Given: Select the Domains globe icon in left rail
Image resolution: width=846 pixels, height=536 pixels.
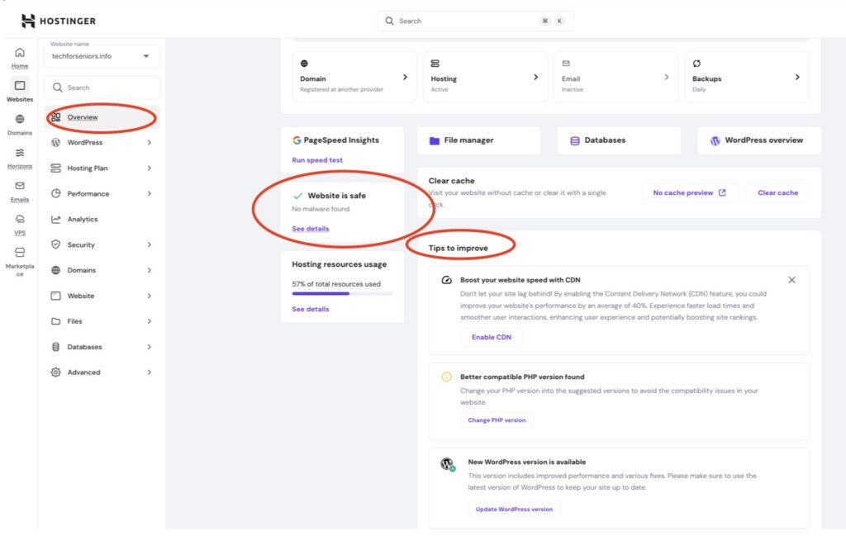Looking at the screenshot, I should (x=20, y=120).
